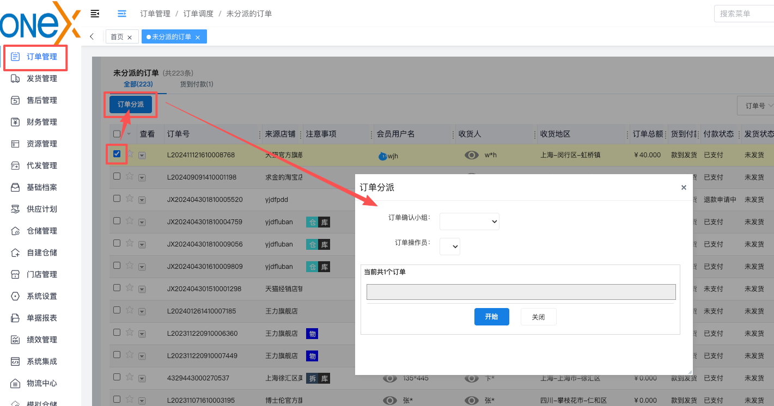This screenshot has height=406, width=774.
Task: Click the 拆 tag on order 4329443000270537
Action: (x=312, y=378)
